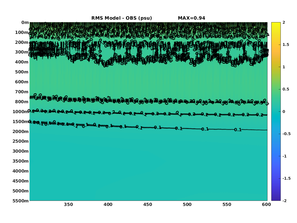Click the colorbar '-1.5' tick label

287,178
